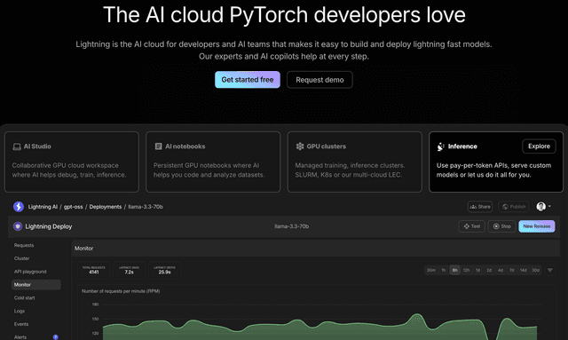
Task: Set time range to 1d
Action: click(477, 270)
